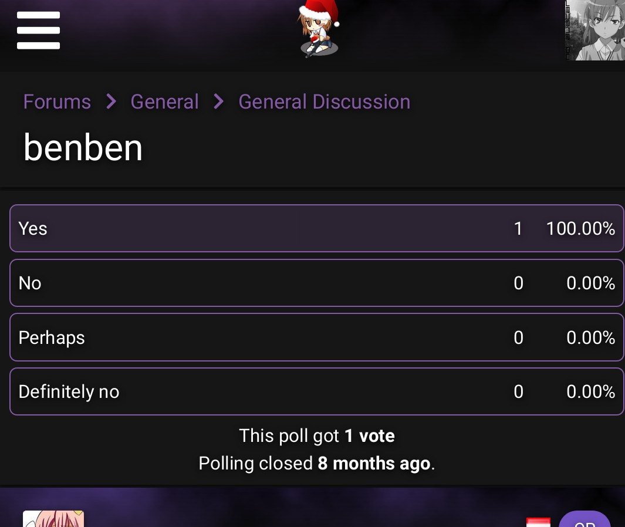Click the 0.00% value on Perhaps row
The image size is (625, 527).
(x=591, y=337)
